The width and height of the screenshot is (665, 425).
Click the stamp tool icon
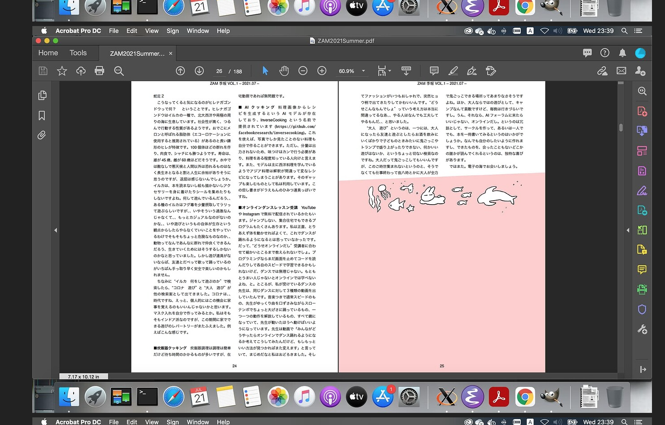[491, 71]
